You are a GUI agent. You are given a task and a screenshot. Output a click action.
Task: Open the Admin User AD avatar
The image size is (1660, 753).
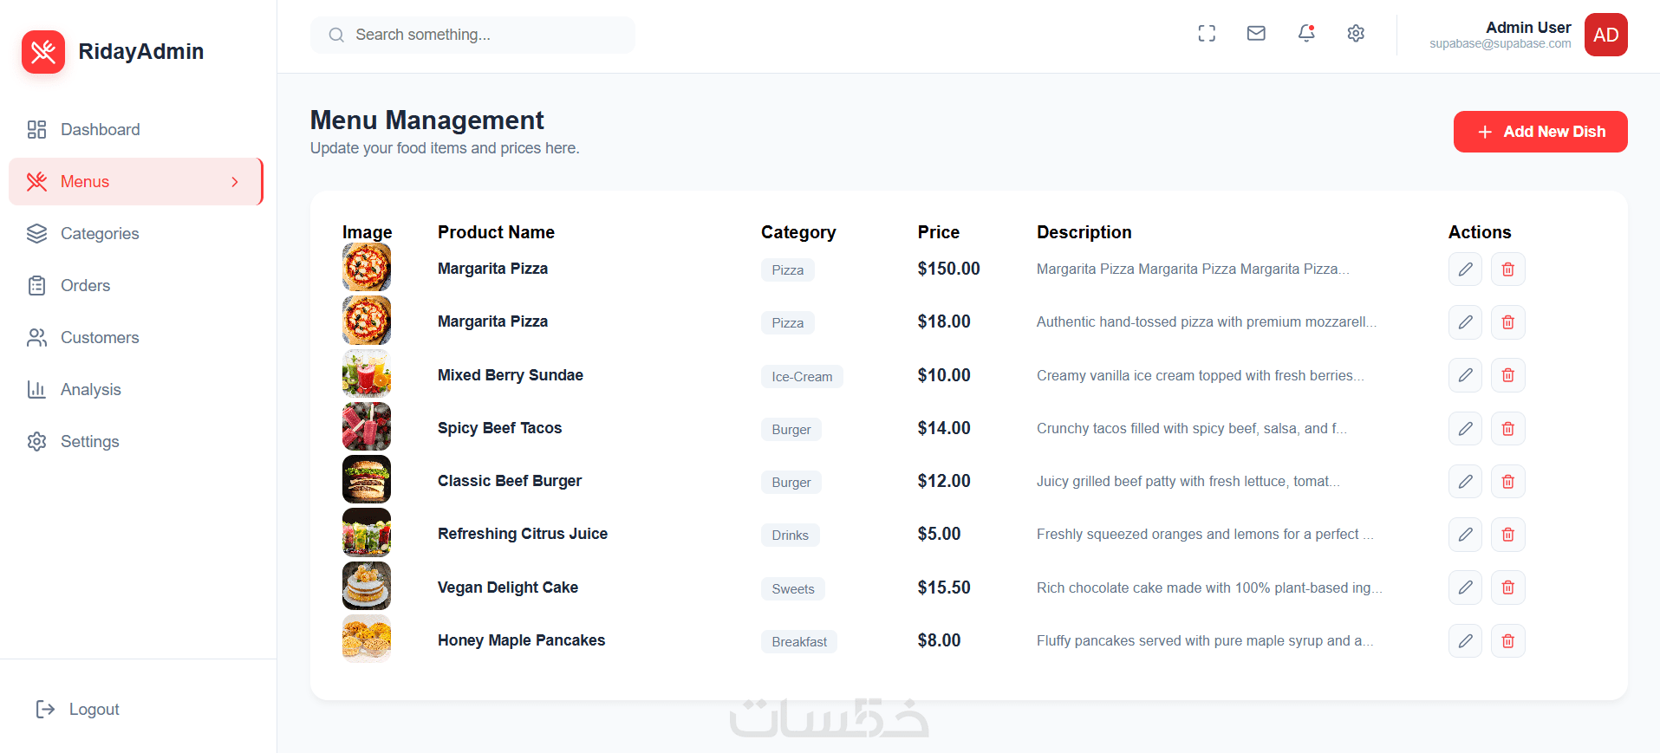[x=1605, y=35]
